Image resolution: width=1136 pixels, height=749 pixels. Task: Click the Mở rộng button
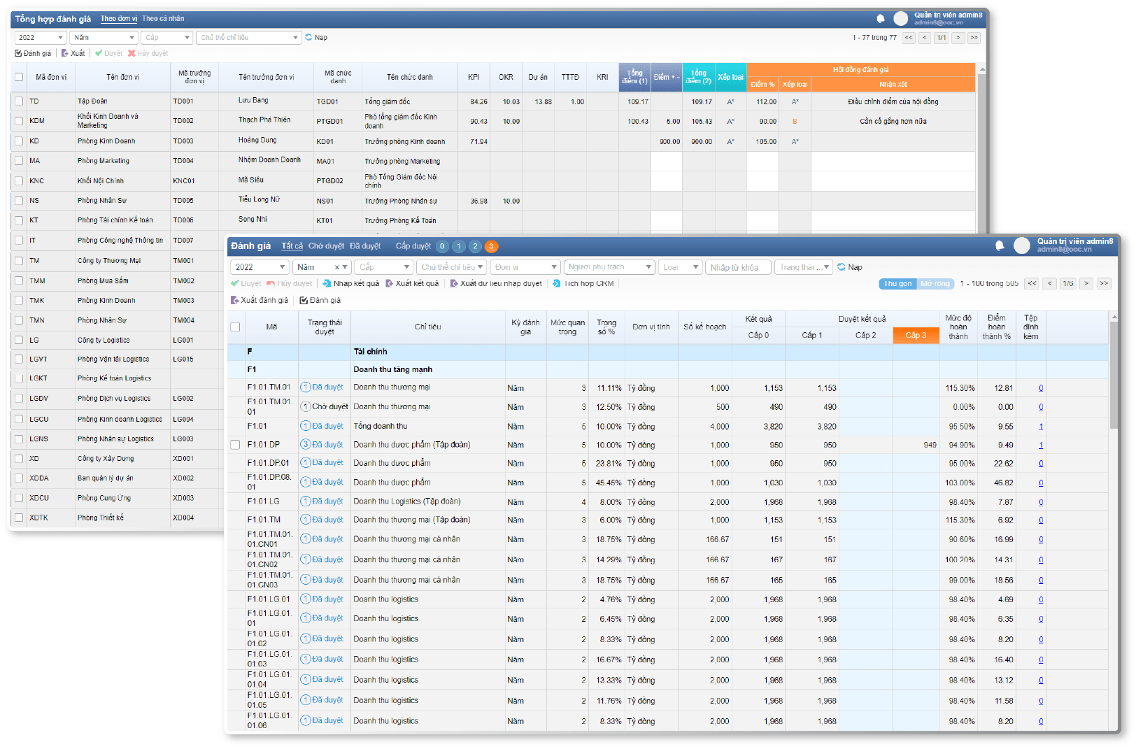(x=935, y=284)
